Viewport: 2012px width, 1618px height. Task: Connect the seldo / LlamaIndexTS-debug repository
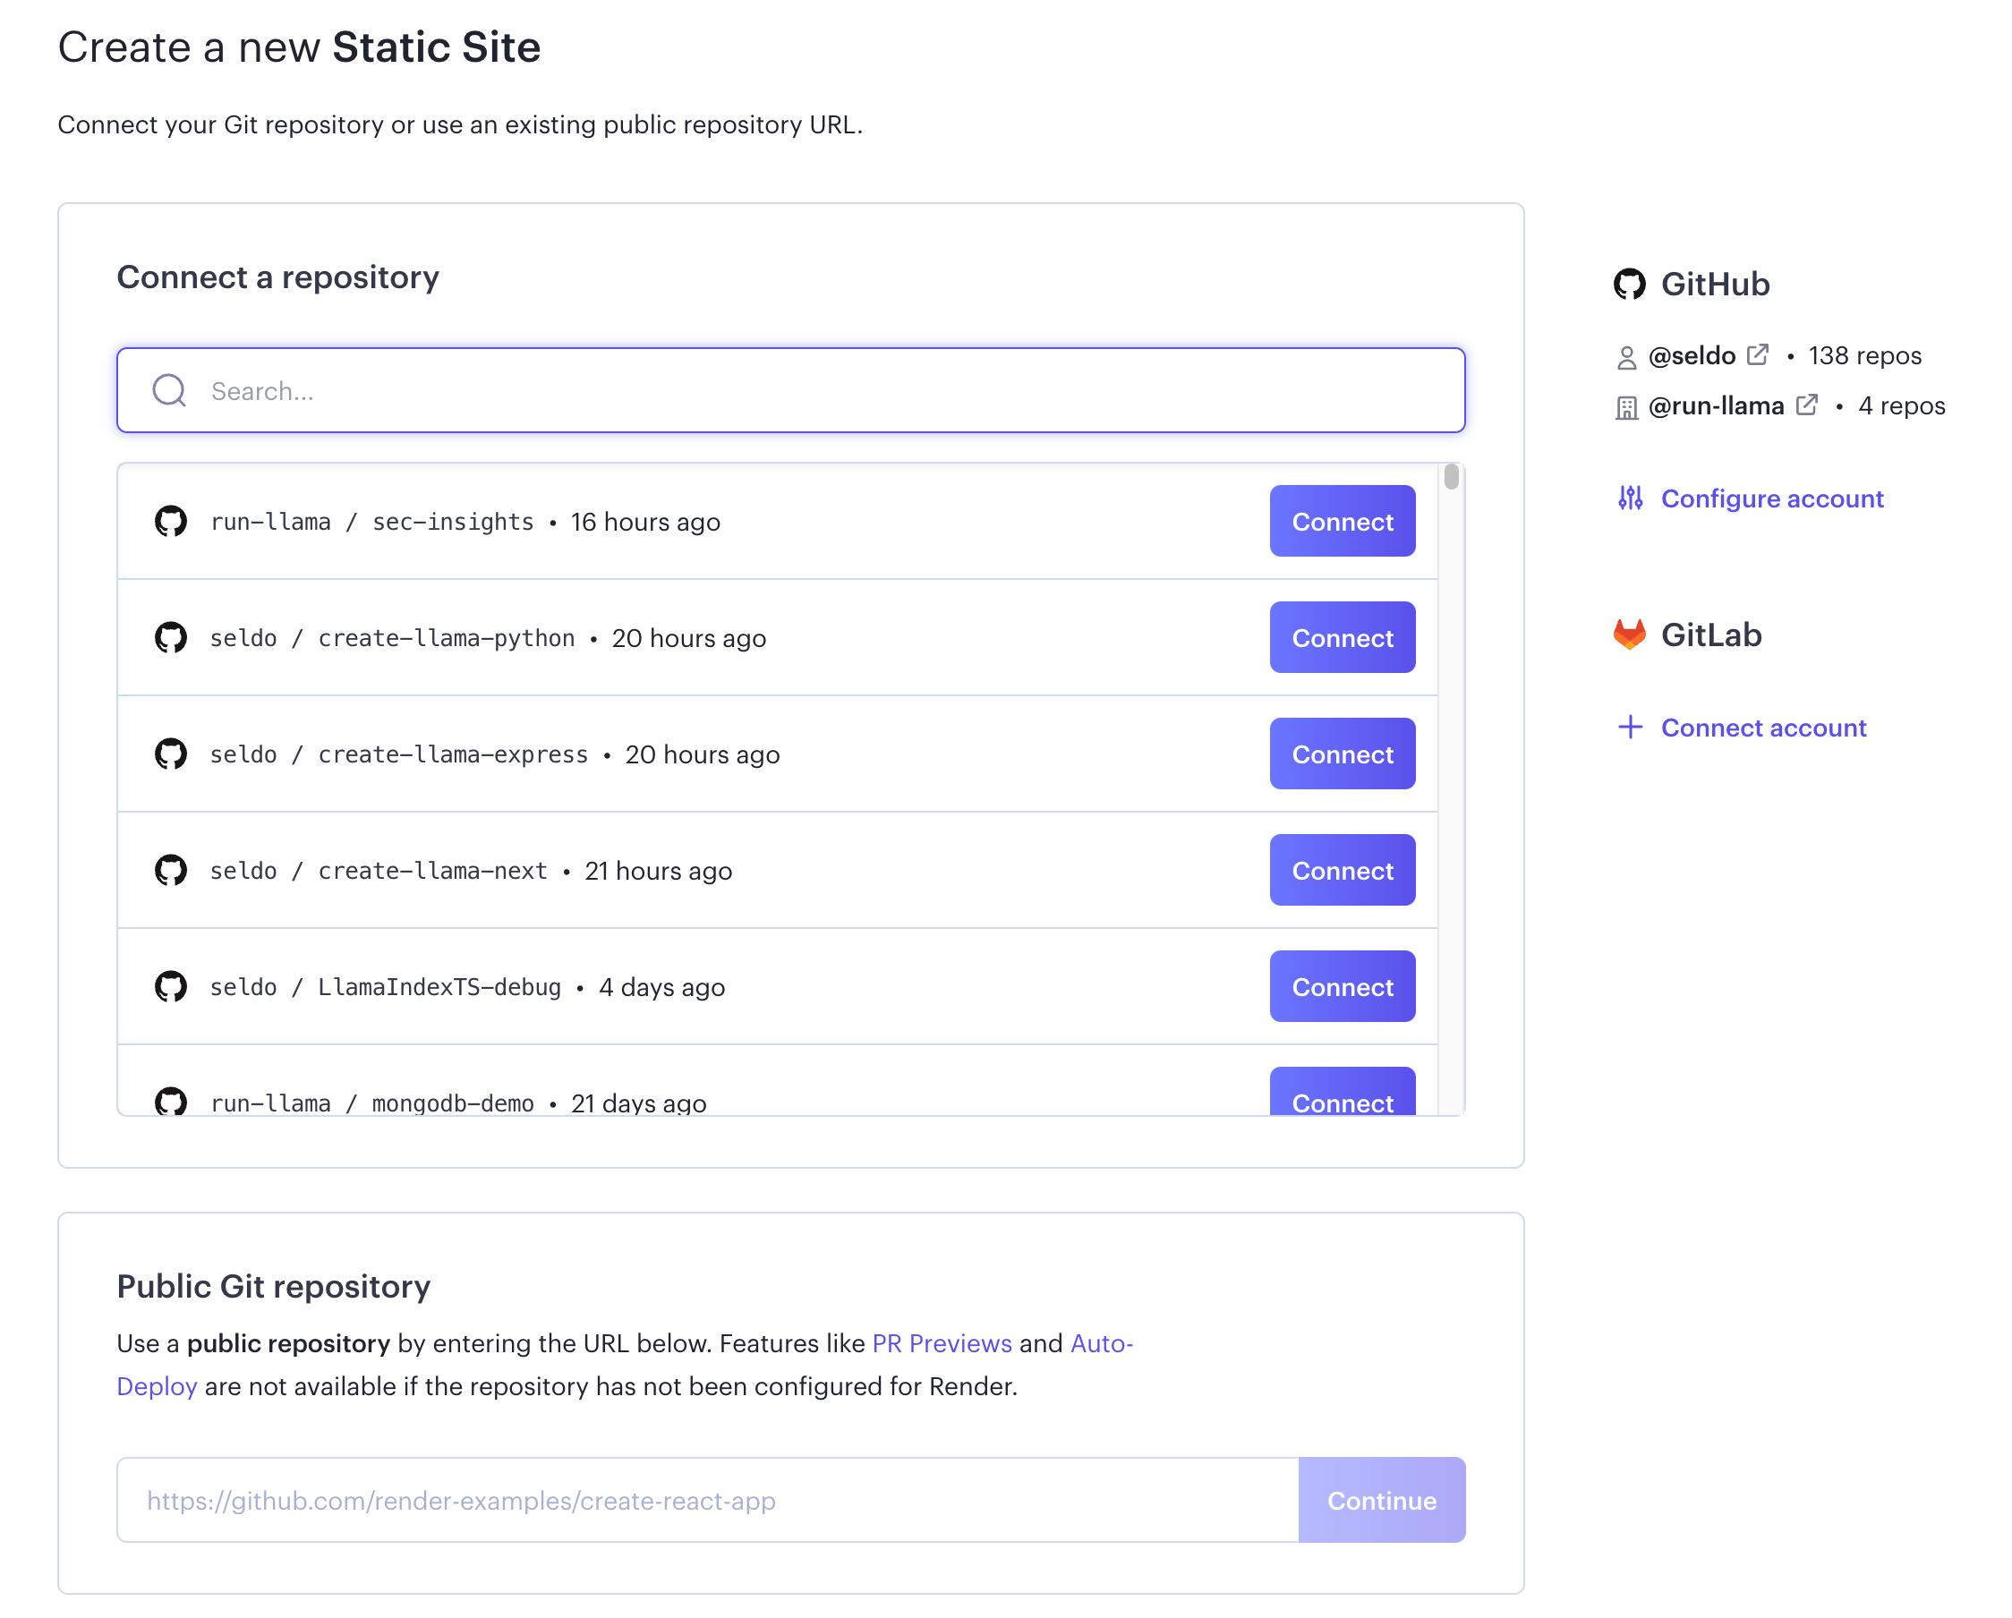[1342, 986]
